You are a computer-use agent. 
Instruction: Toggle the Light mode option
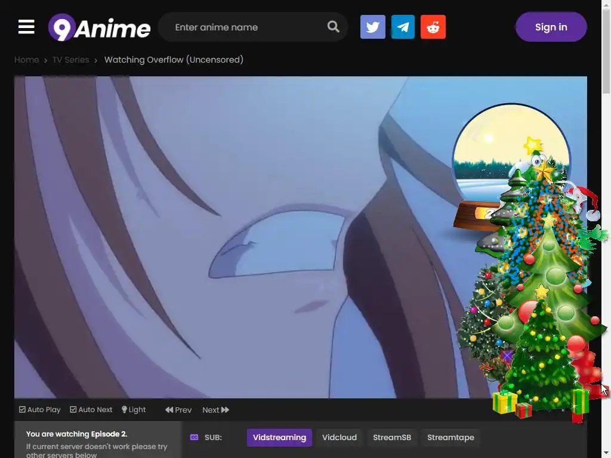point(134,410)
